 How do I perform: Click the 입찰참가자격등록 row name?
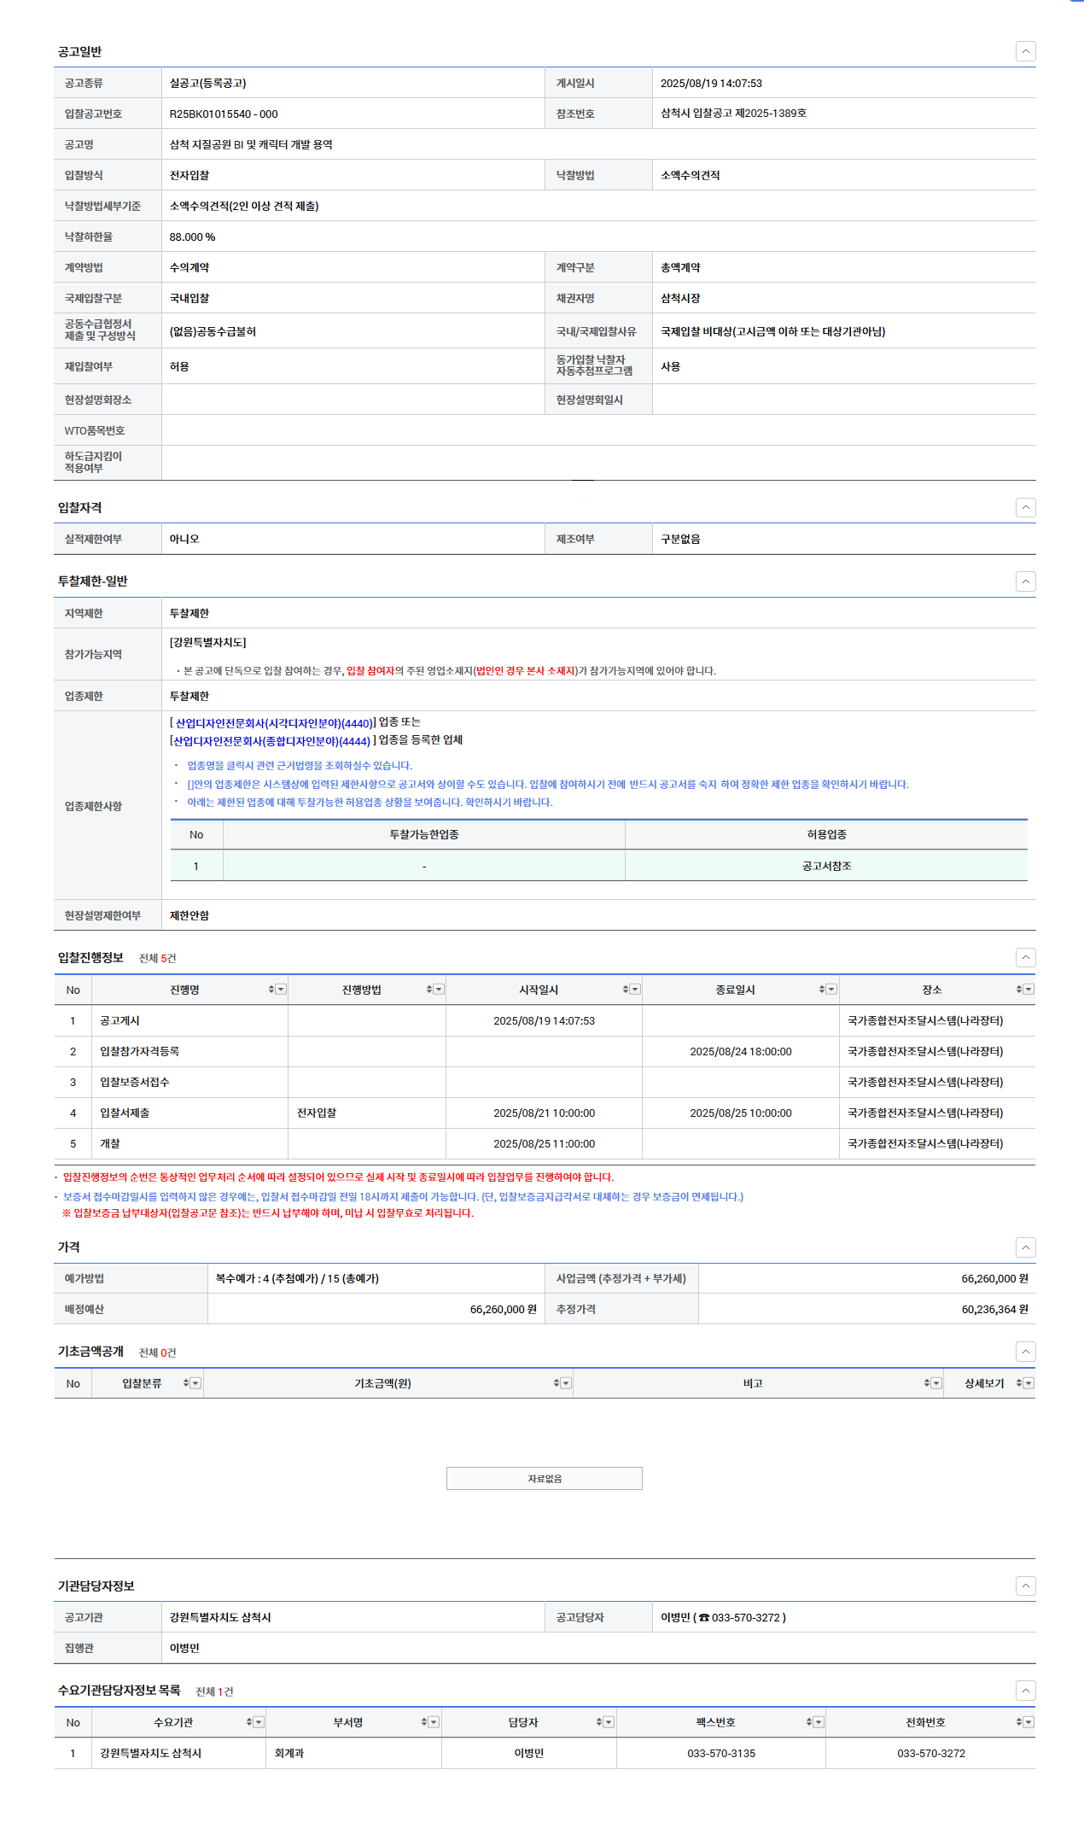click(x=139, y=1052)
